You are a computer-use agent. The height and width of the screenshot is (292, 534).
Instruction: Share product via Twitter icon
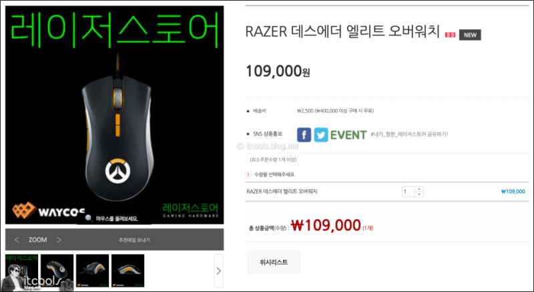(x=321, y=135)
